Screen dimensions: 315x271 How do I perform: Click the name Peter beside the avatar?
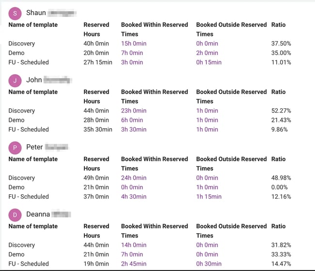click(34, 147)
